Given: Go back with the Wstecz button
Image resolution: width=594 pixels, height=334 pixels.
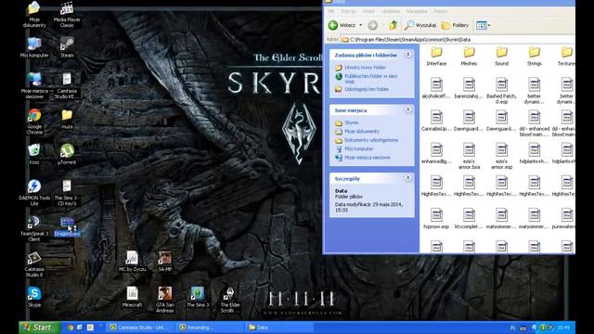Looking at the screenshot, I should pos(342,25).
